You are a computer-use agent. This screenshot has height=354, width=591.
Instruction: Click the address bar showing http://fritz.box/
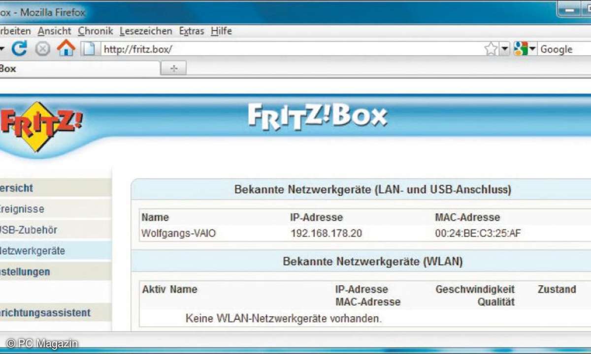[291, 49]
